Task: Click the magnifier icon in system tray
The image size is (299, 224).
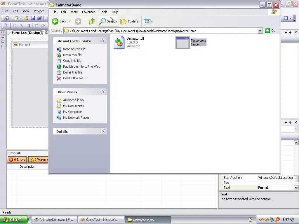Action: pos(277,220)
